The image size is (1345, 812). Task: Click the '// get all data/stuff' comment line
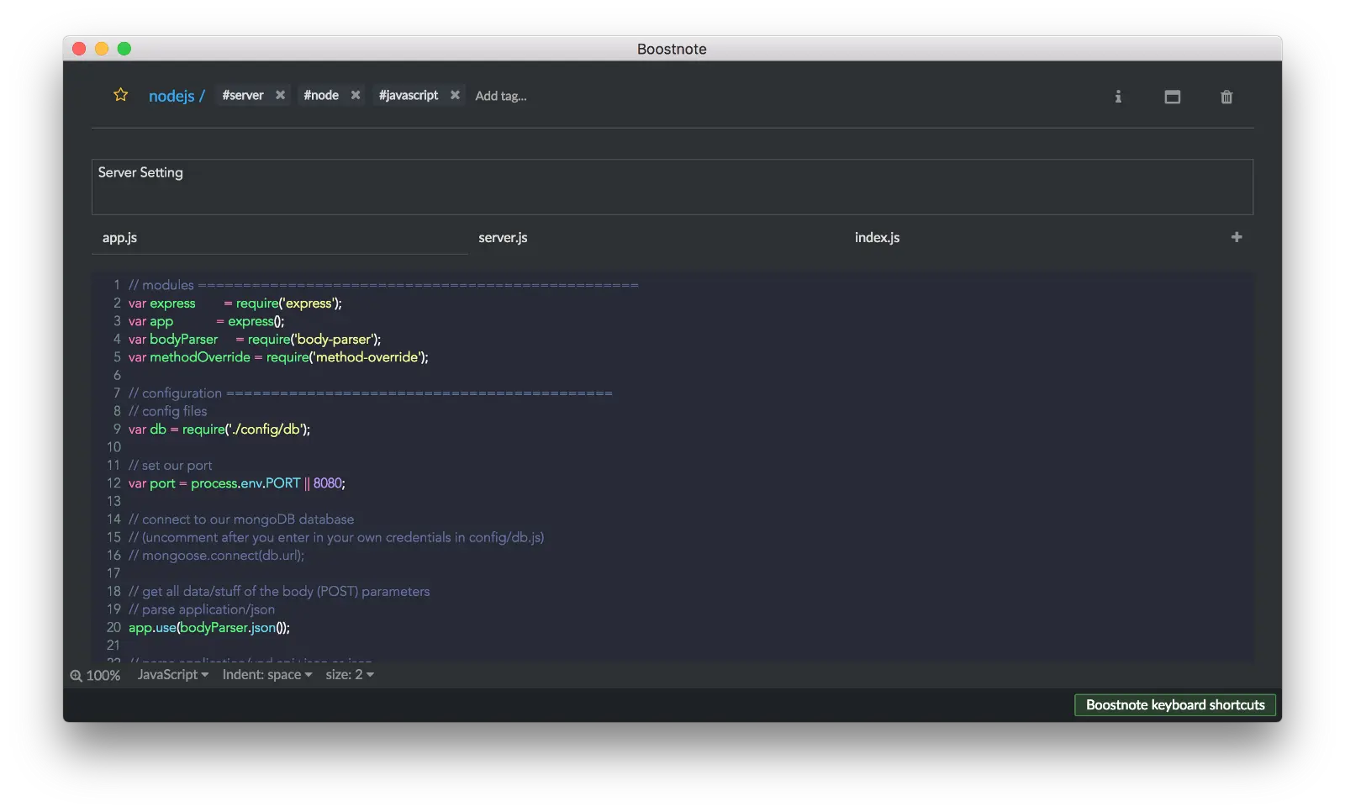pos(279,592)
